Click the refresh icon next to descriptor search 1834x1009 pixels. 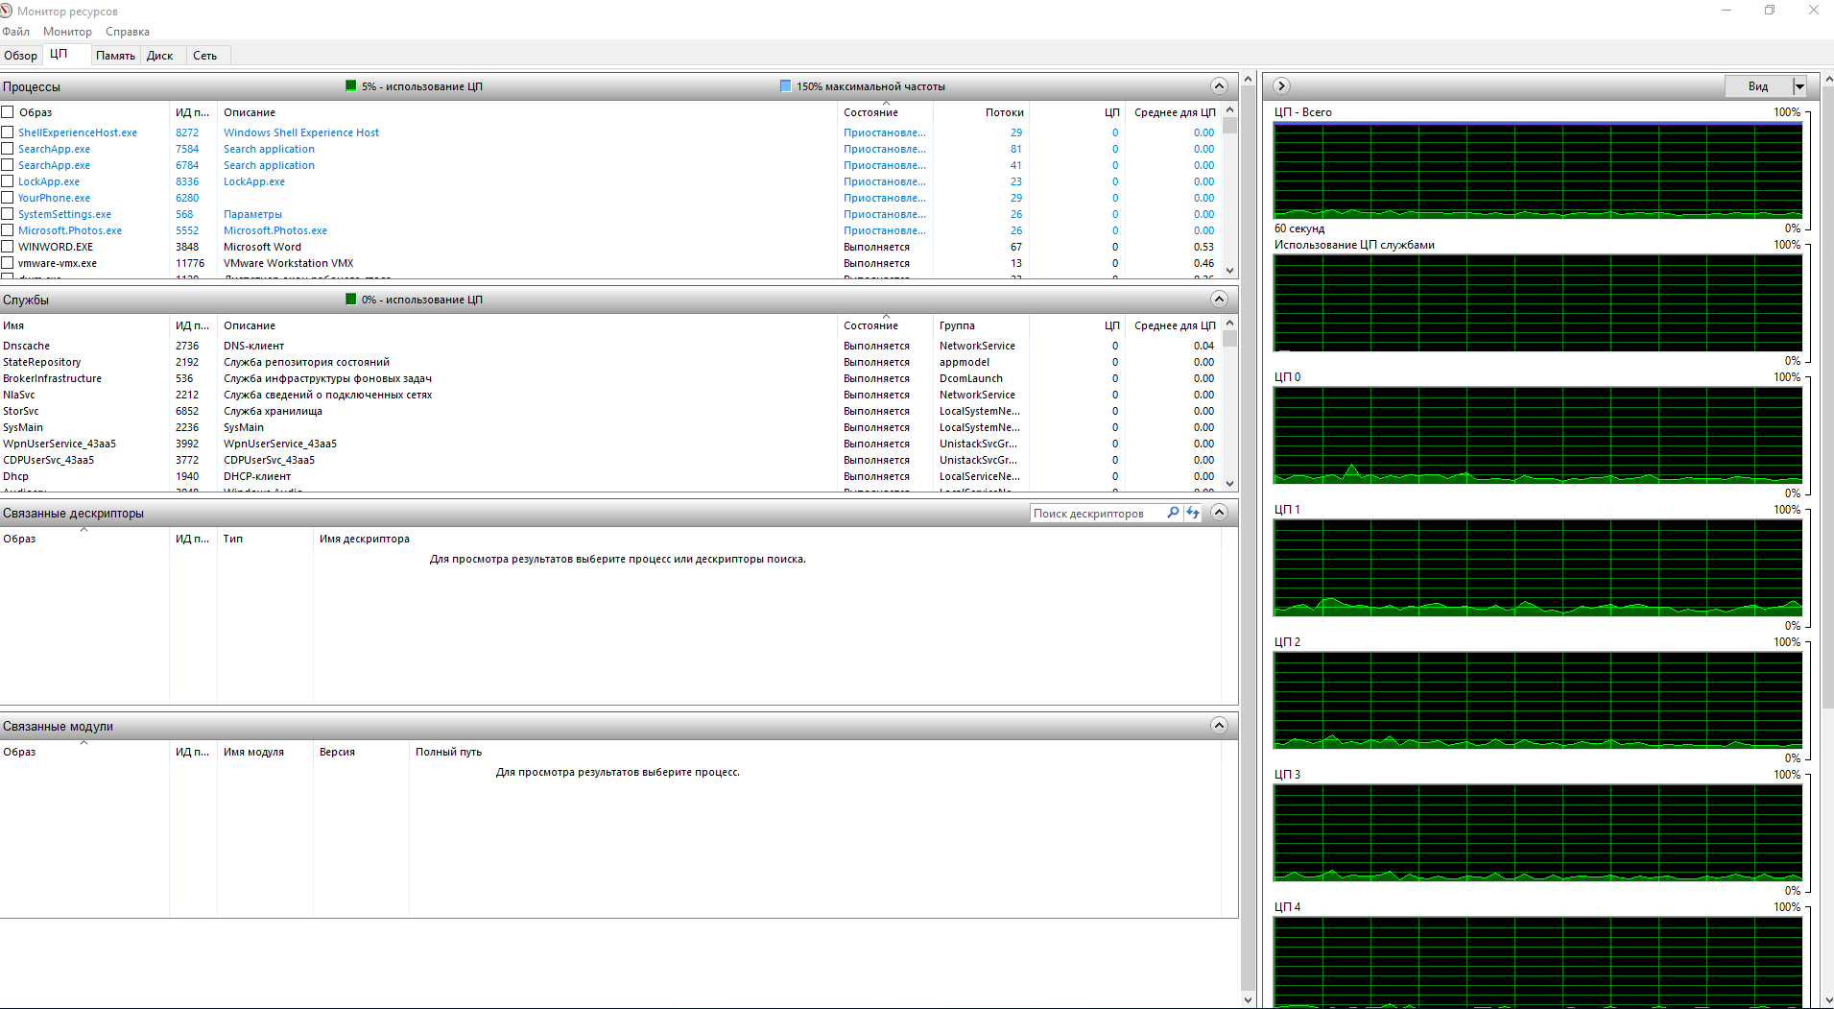click(x=1192, y=513)
